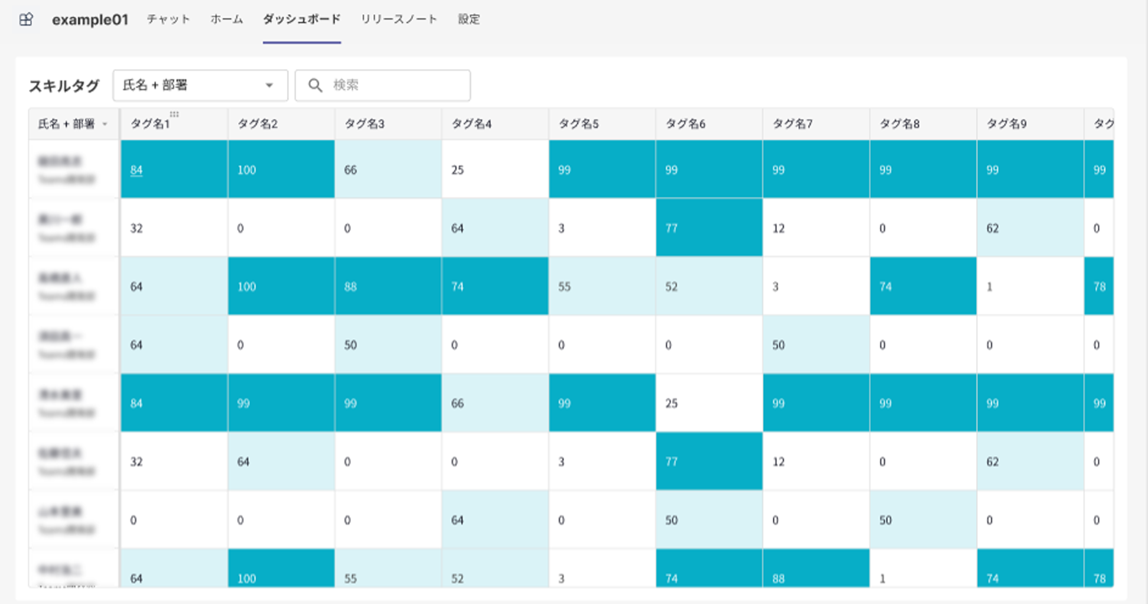Open the 設定 tab
The image size is (1148, 604).
[x=469, y=20]
